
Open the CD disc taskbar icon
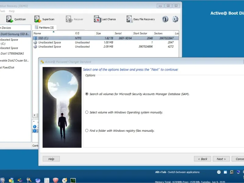(64, 180)
